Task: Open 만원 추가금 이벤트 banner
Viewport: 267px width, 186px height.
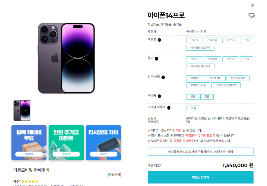Action: 66,143
